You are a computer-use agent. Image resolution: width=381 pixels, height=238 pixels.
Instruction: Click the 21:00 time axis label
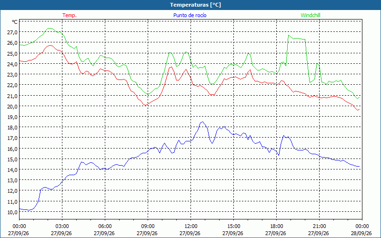click(x=319, y=227)
